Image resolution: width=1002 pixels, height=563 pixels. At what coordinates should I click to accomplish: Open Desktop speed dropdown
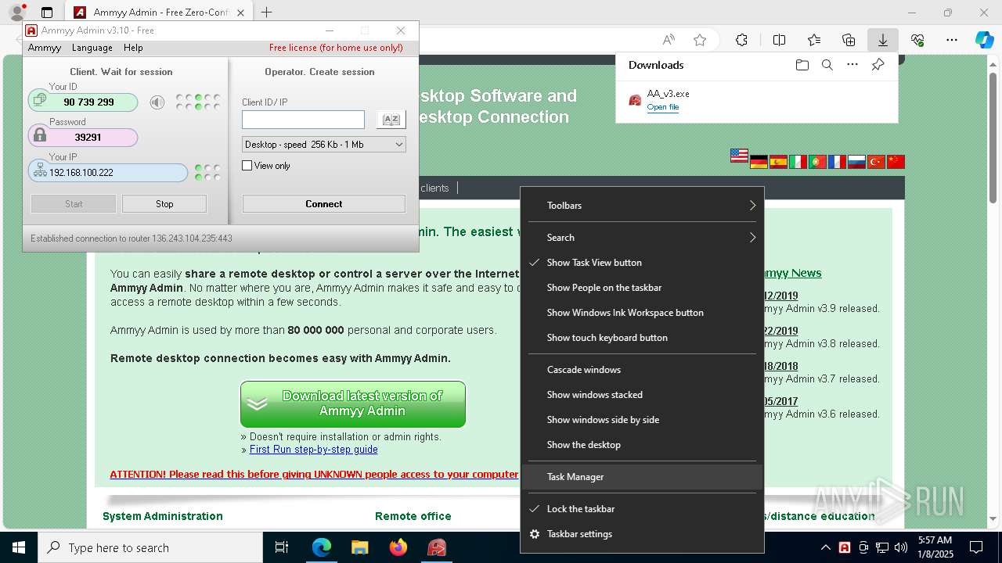(324, 145)
